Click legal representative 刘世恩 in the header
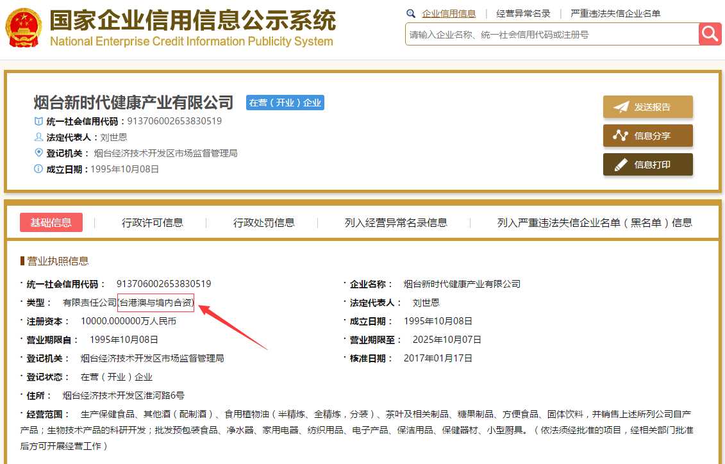 pyautogui.click(x=113, y=137)
